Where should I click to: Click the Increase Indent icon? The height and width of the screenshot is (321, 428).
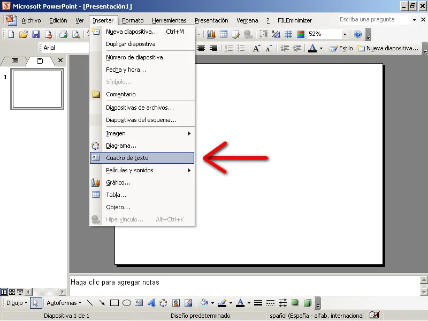[x=297, y=48]
